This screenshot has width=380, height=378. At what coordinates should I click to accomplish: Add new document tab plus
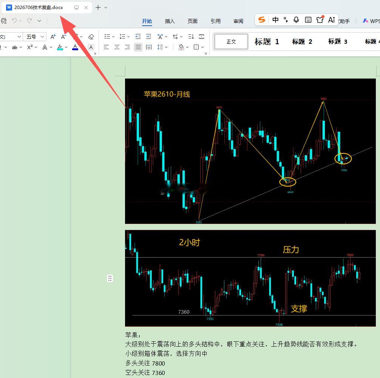(98, 8)
